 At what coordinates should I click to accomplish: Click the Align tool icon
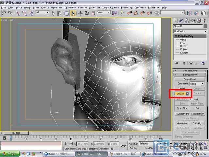point(196,13)
